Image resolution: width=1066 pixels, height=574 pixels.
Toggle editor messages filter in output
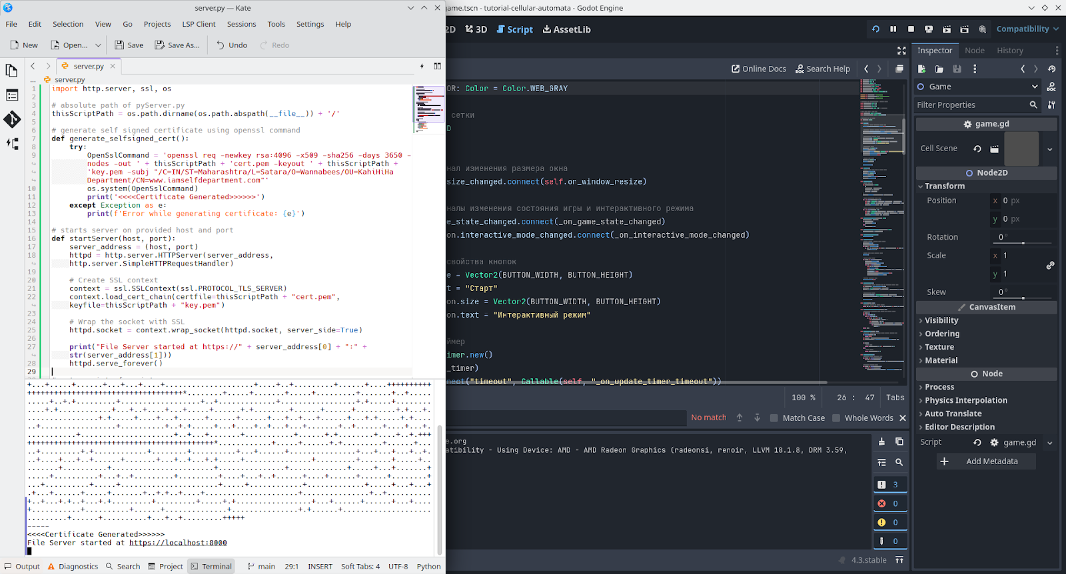coord(890,541)
